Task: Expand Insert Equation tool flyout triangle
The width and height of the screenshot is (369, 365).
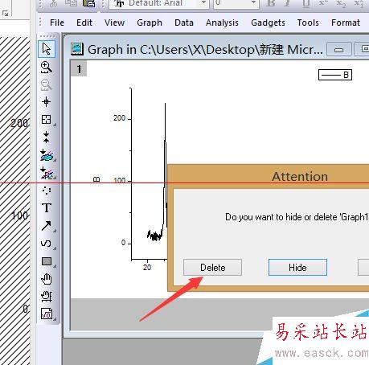Action: coord(55,319)
